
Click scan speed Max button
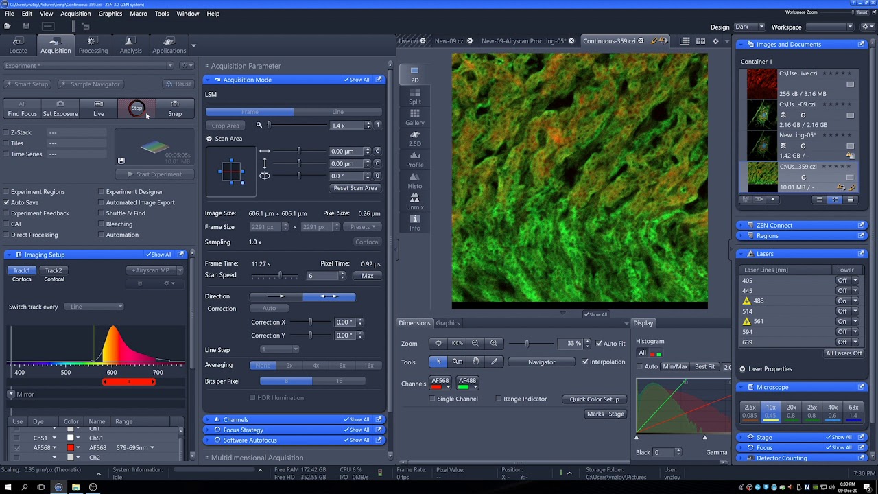[x=368, y=275]
